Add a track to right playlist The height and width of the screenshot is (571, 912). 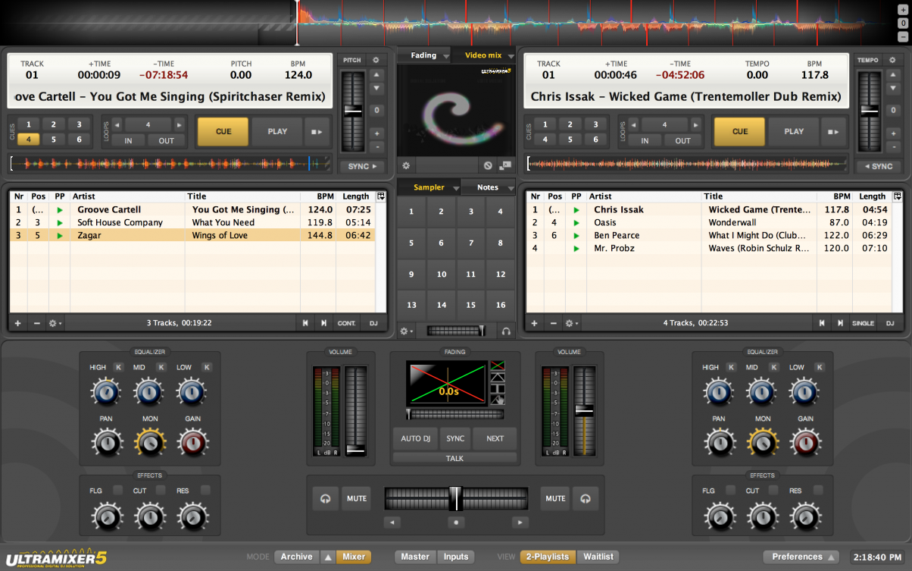tap(534, 323)
